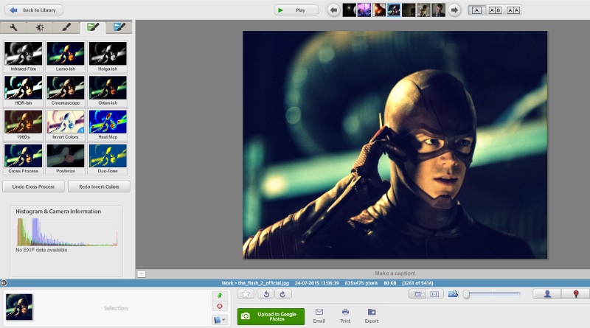Show photo at actual size 1:1

point(434,294)
